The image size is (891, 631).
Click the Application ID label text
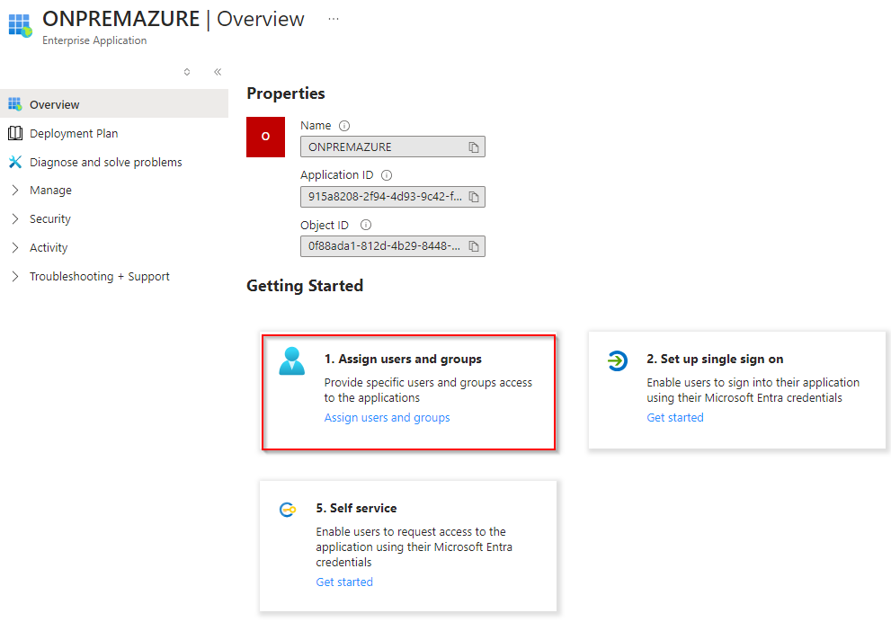click(x=337, y=175)
